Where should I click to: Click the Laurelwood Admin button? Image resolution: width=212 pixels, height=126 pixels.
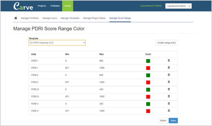point(176,6)
